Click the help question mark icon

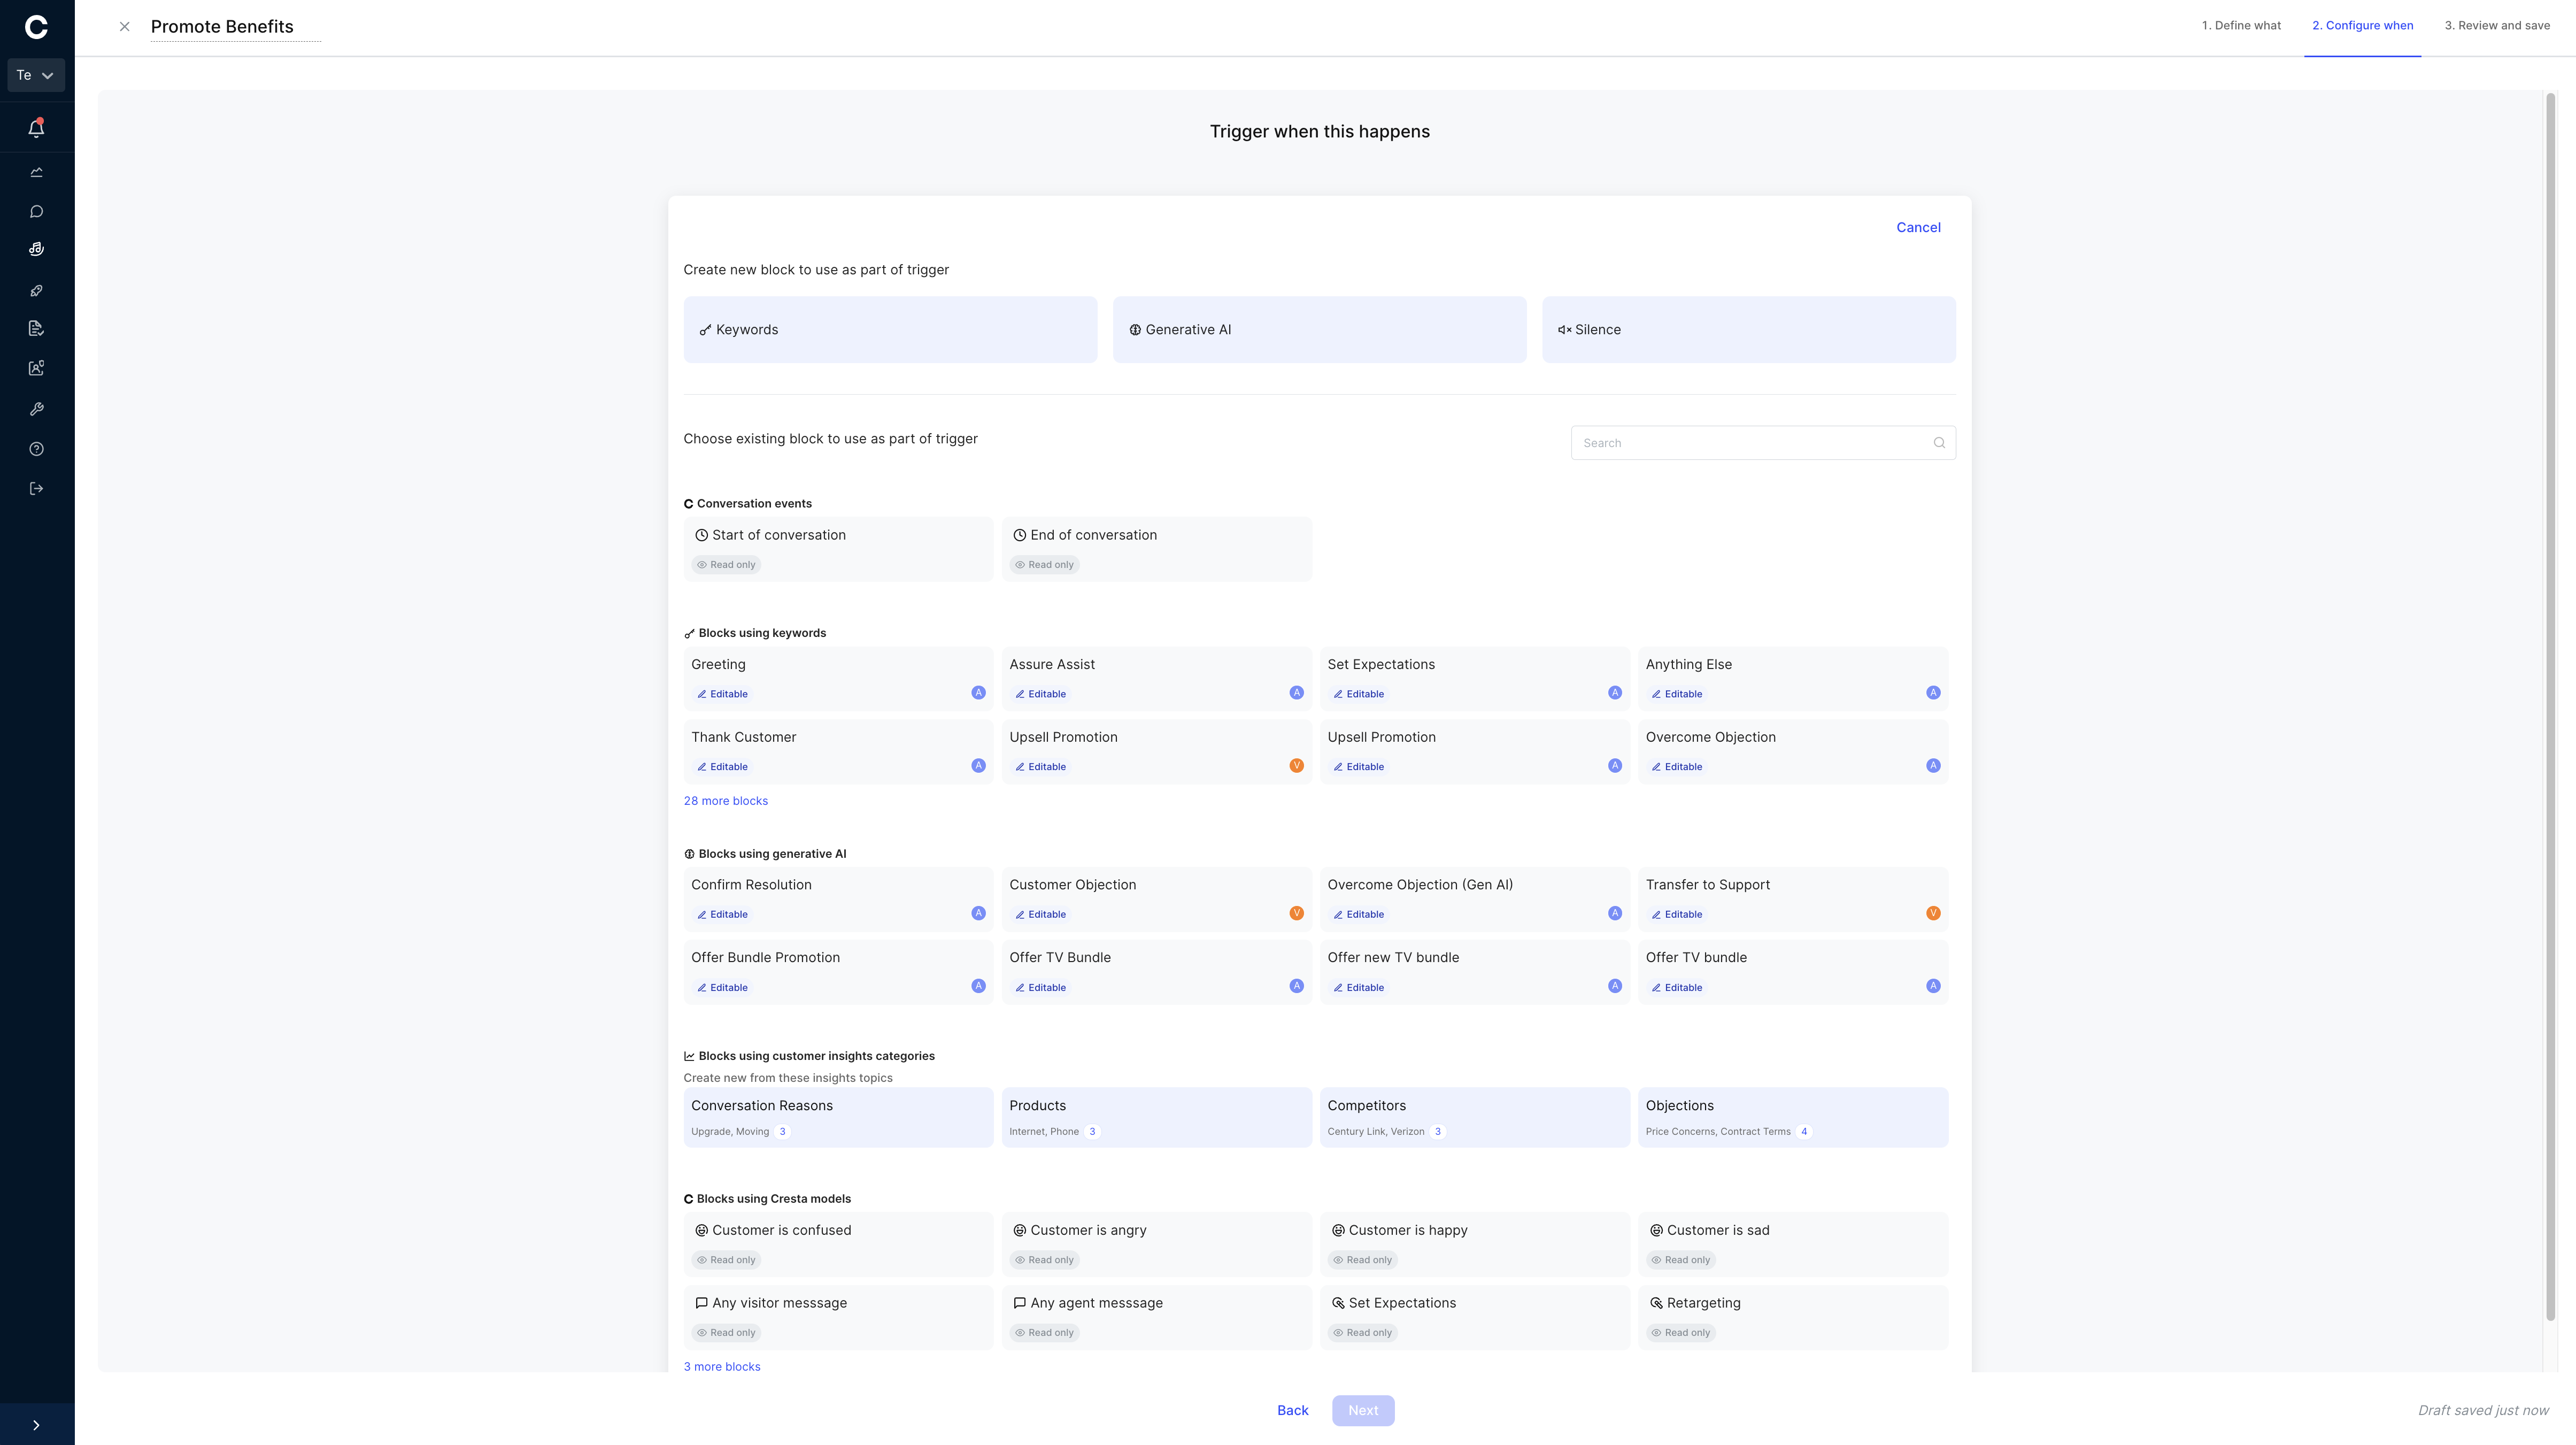(37, 449)
